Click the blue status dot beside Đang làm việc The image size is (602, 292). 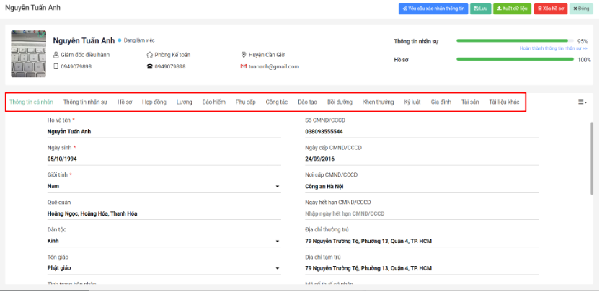coord(120,40)
